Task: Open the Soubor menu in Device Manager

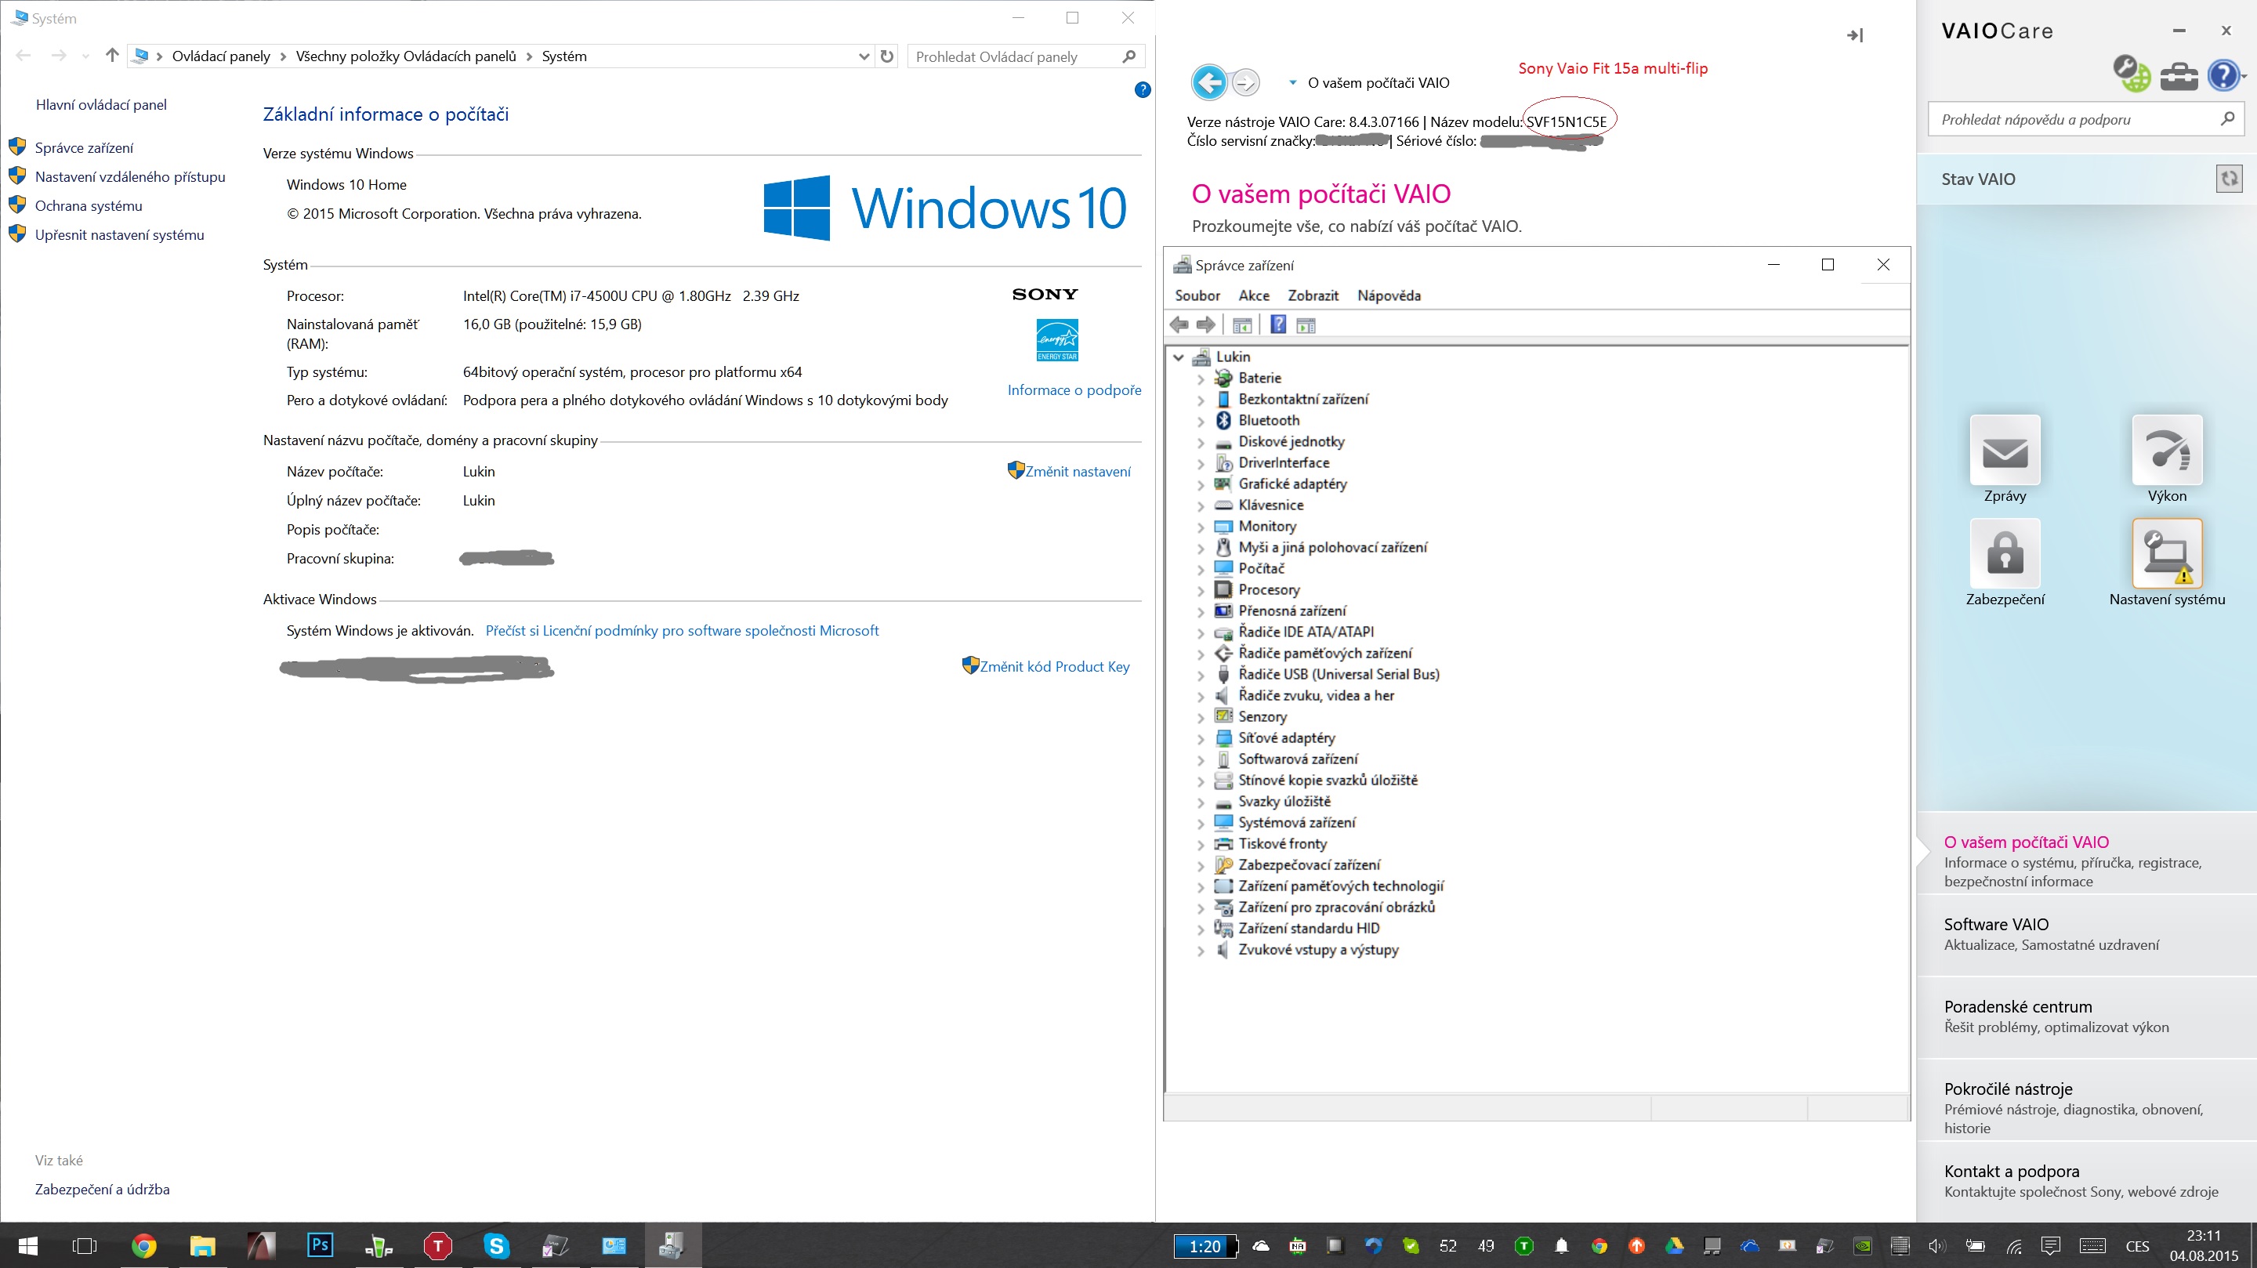Action: [1197, 295]
